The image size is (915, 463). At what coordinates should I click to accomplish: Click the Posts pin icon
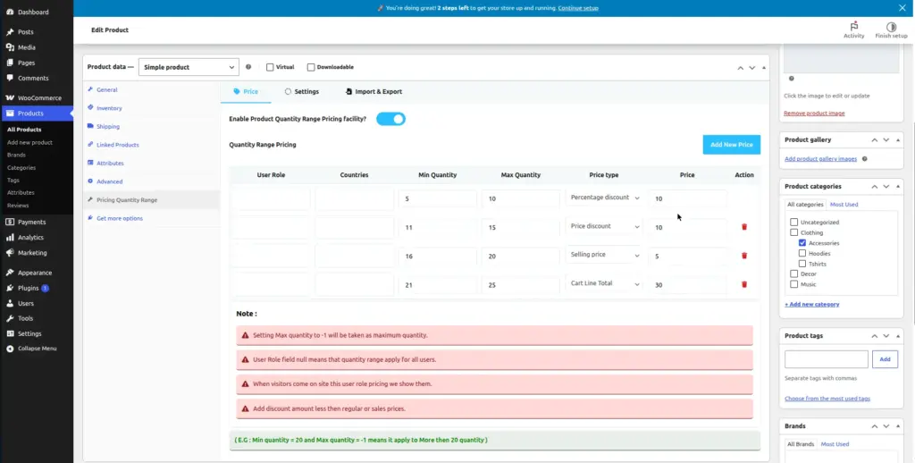tap(10, 32)
